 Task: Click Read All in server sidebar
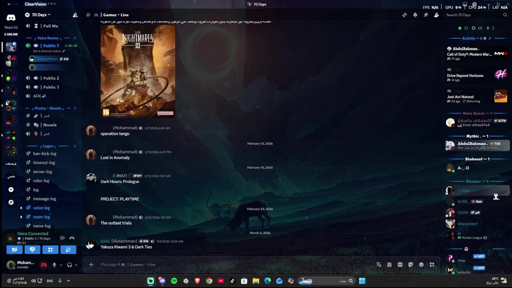coord(11,28)
